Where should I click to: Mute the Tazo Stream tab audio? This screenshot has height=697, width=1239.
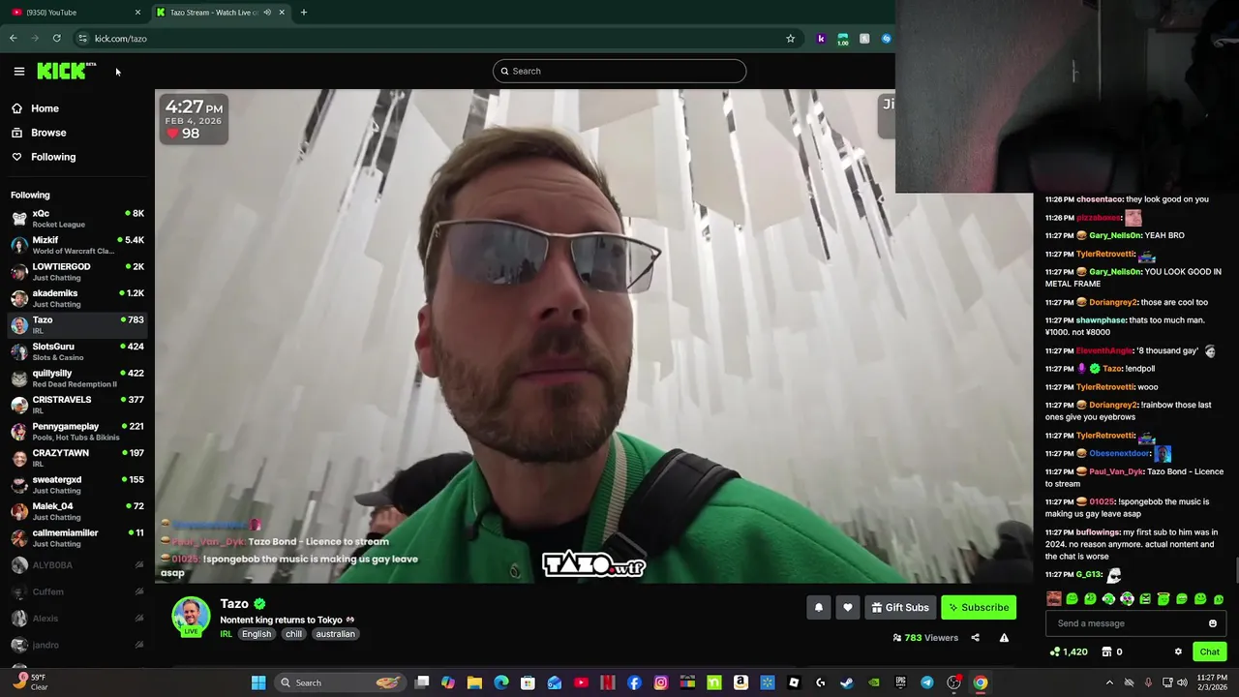coord(267,12)
